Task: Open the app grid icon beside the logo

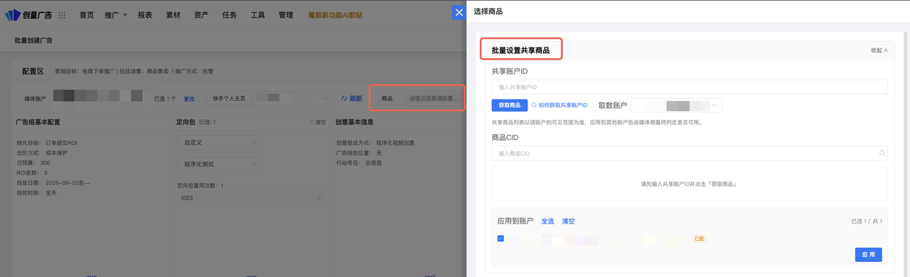Action: coord(62,15)
